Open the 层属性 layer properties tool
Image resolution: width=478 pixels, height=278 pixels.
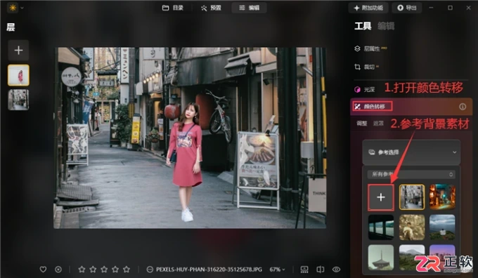click(370, 48)
